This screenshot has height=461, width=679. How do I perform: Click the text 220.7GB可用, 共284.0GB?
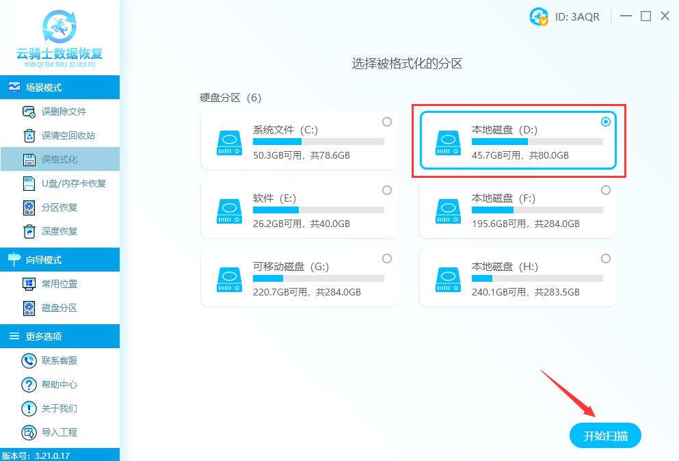(x=307, y=292)
